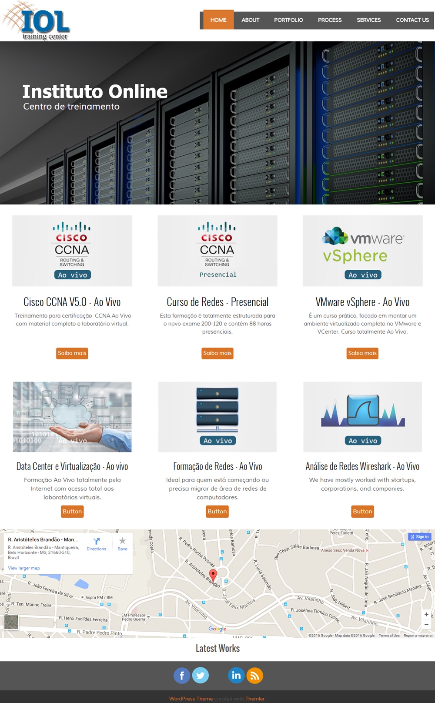Image resolution: width=435 pixels, height=703 pixels.
Task: Open the RSS feed icon in footer
Action: tap(255, 676)
